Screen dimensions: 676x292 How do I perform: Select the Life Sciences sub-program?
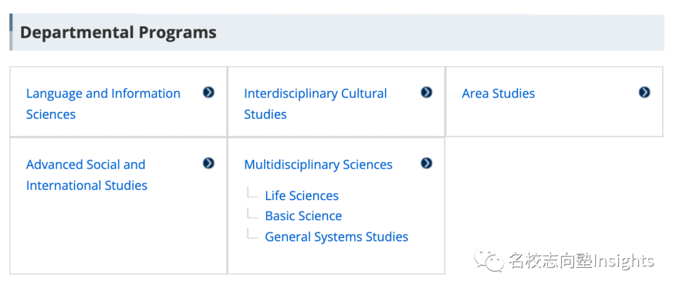[x=302, y=196]
